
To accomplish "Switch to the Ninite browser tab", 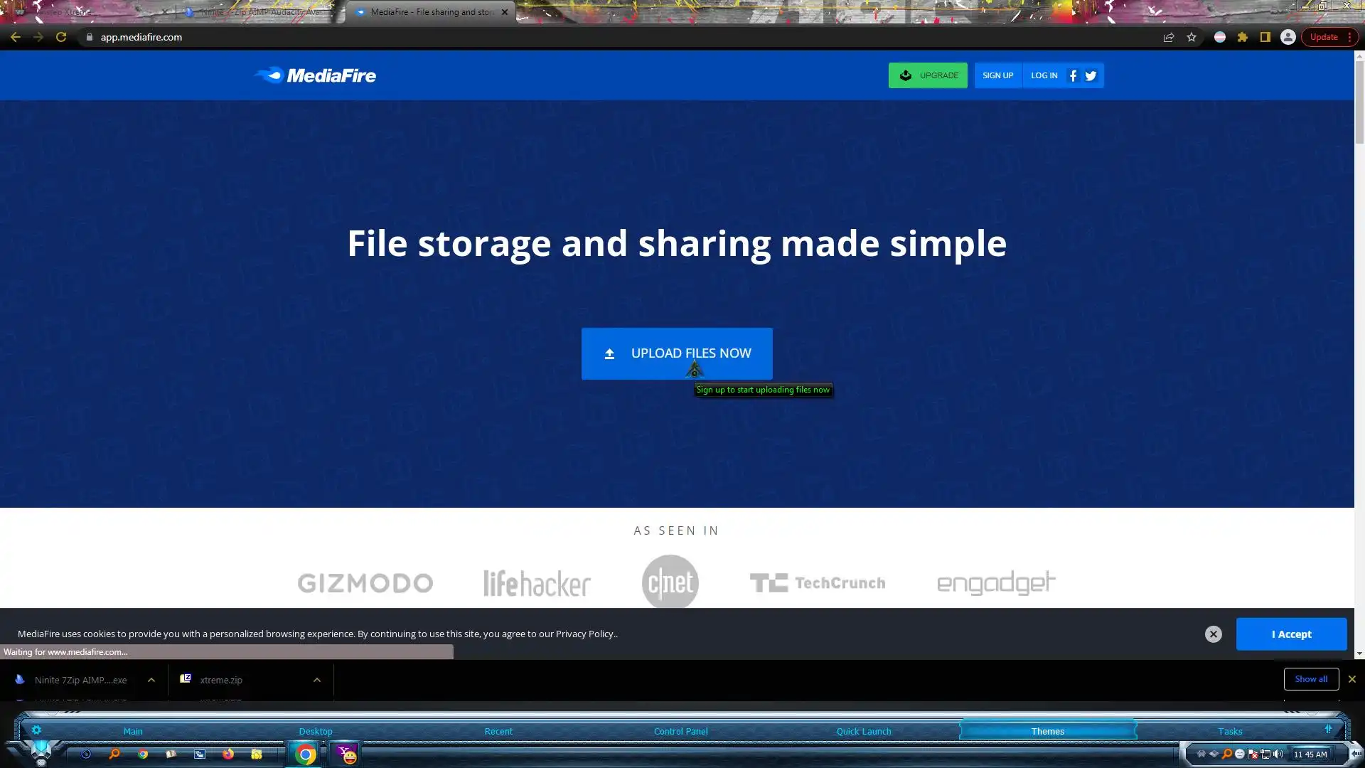I will coord(259,12).
